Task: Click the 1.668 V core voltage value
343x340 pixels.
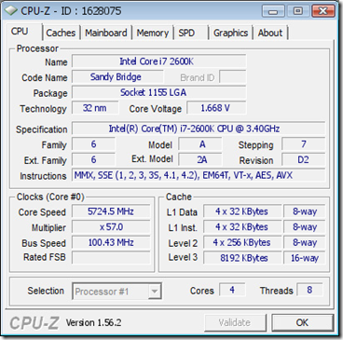Action: tap(216, 108)
